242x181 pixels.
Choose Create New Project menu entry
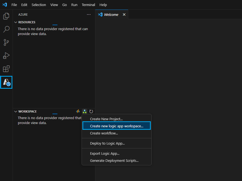pyautogui.click(x=116, y=119)
